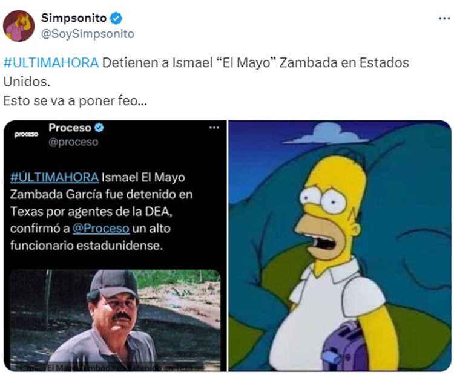Click Proceso's verified checkmark badge
Image resolution: width=454 pixels, height=375 pixels.
(x=99, y=128)
